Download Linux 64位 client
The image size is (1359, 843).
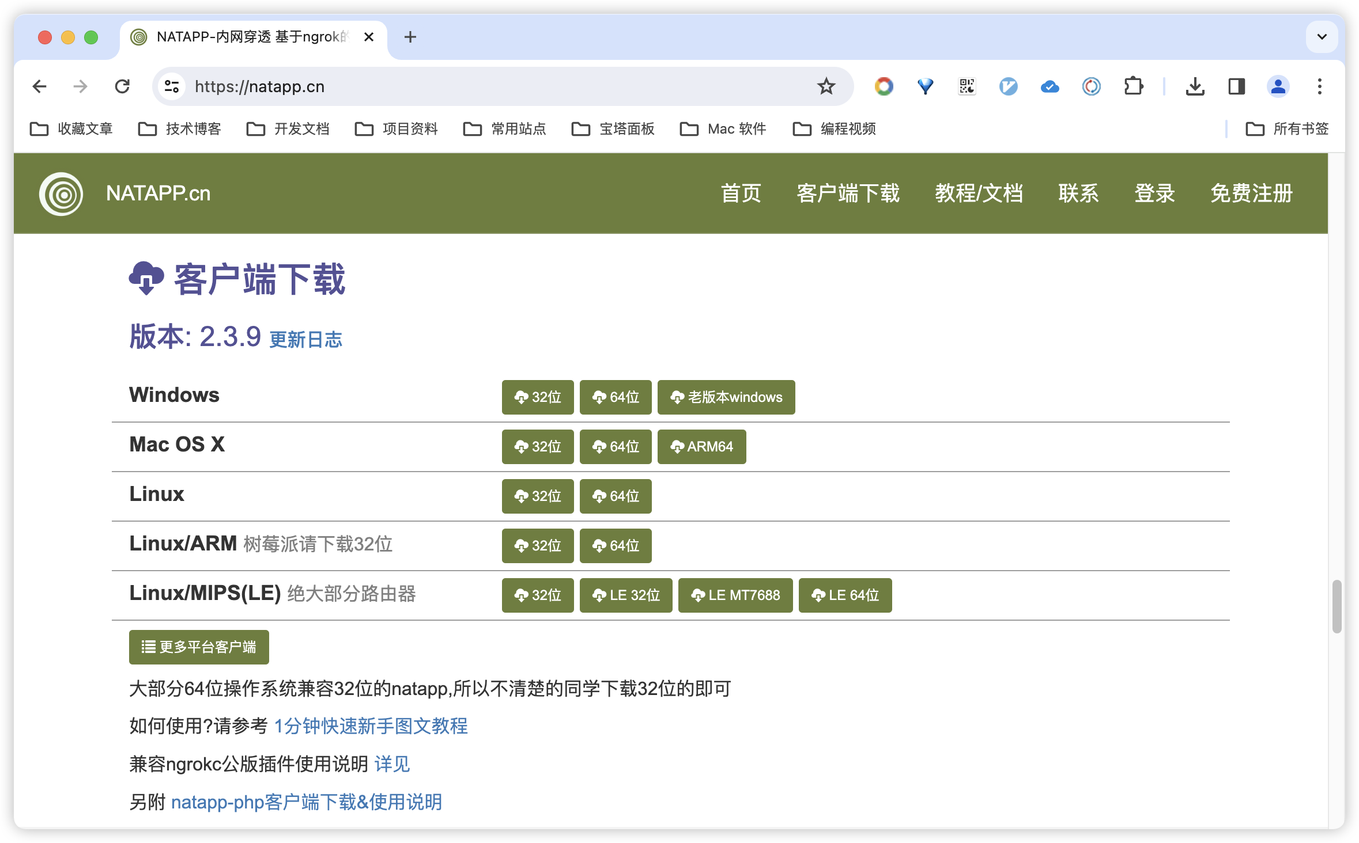pos(616,496)
